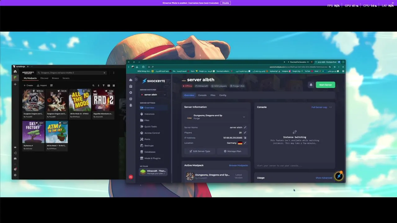Expand the Shockbyte sidebar with the chevron
Viewport: 397px width, 223px height.
coord(136,80)
